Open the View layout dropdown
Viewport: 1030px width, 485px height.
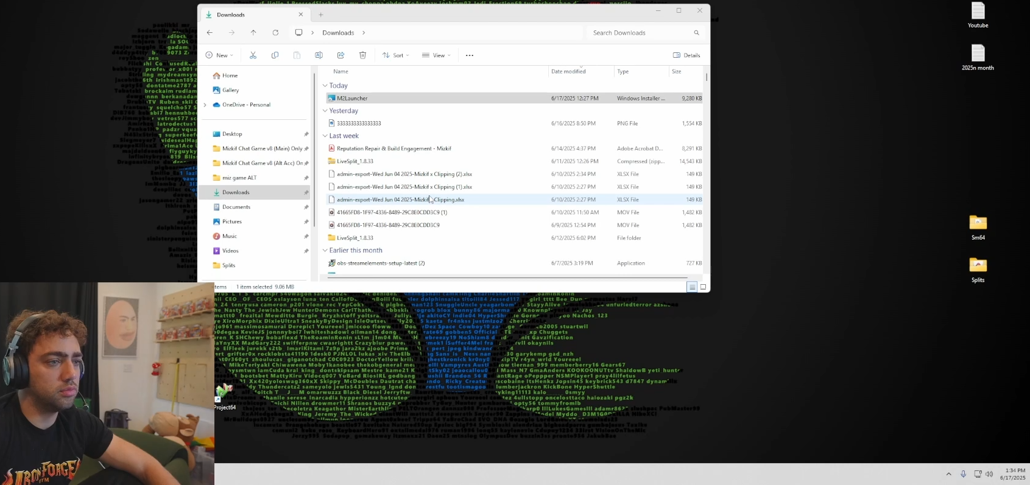pyautogui.click(x=436, y=55)
